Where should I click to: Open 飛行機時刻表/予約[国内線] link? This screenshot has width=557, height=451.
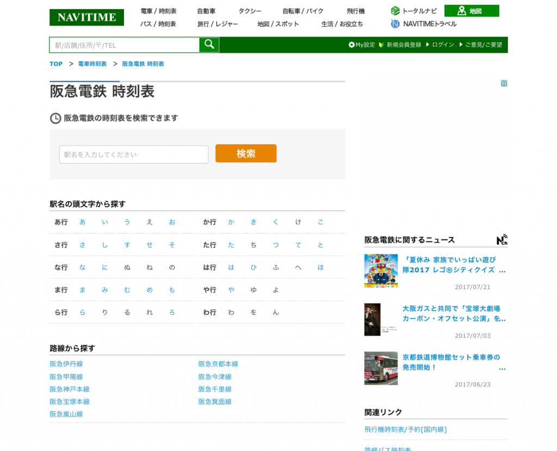pyautogui.click(x=405, y=429)
